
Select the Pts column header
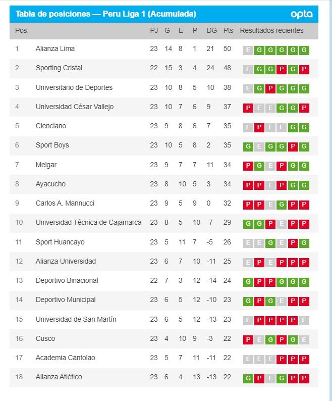[228, 30]
